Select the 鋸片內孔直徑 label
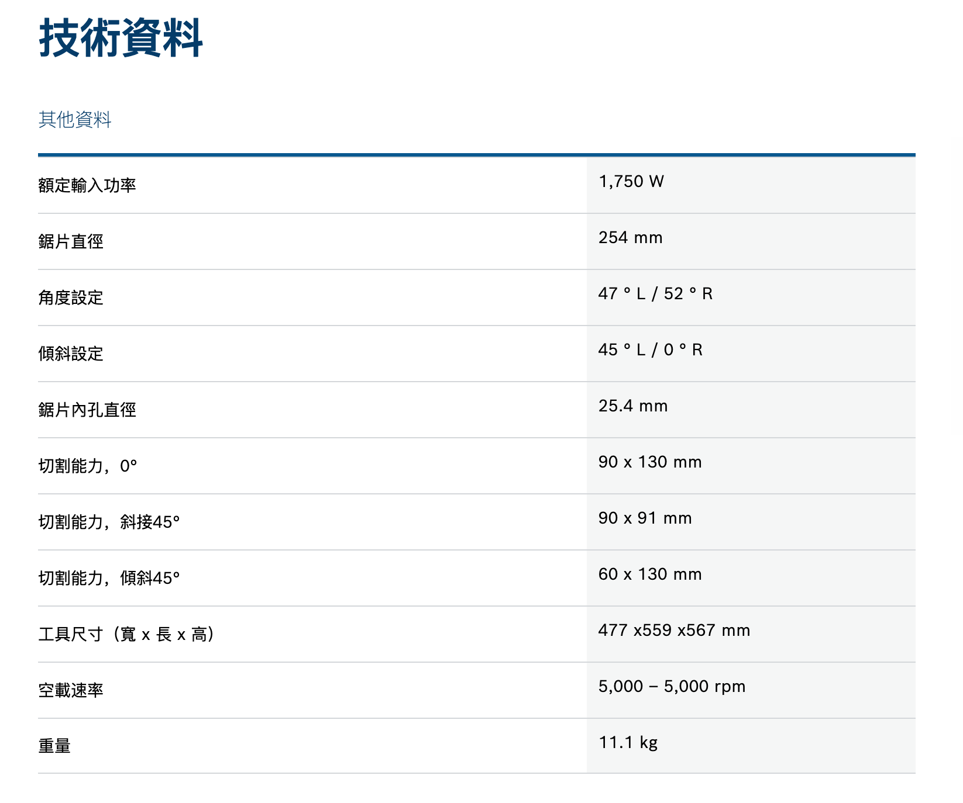The width and height of the screenshot is (963, 803). click(x=87, y=410)
